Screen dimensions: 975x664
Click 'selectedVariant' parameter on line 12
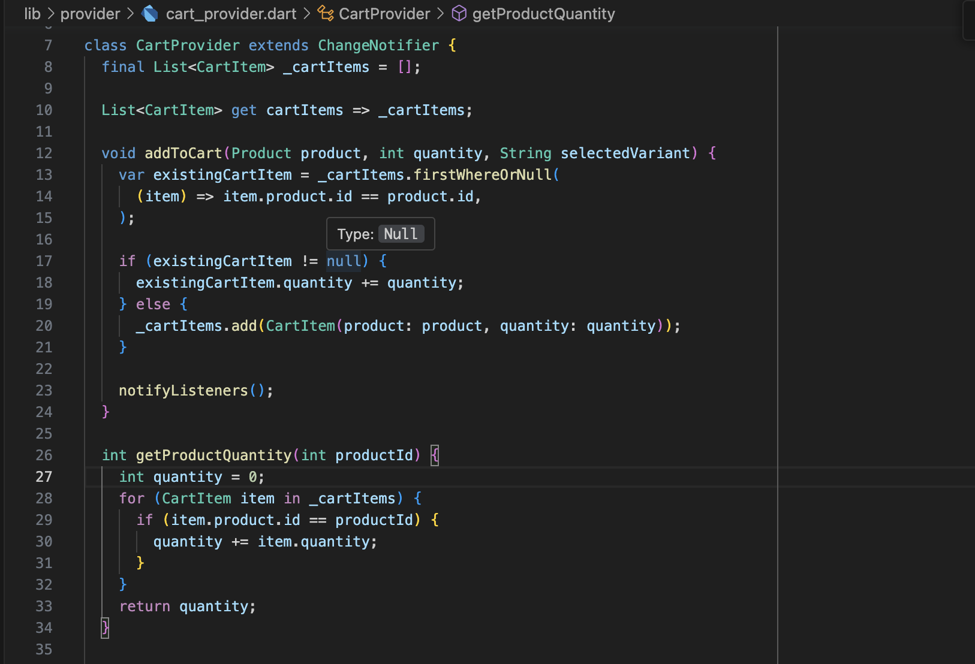coord(625,153)
